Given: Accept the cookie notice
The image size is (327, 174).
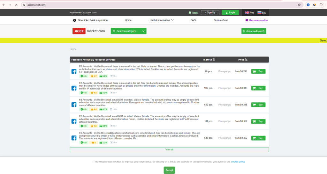Looking at the screenshot, I should tap(169, 170).
